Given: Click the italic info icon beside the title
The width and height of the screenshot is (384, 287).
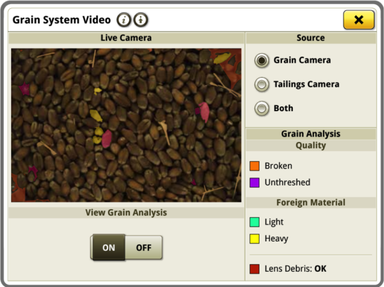Looking at the screenshot, I should pos(123,20).
